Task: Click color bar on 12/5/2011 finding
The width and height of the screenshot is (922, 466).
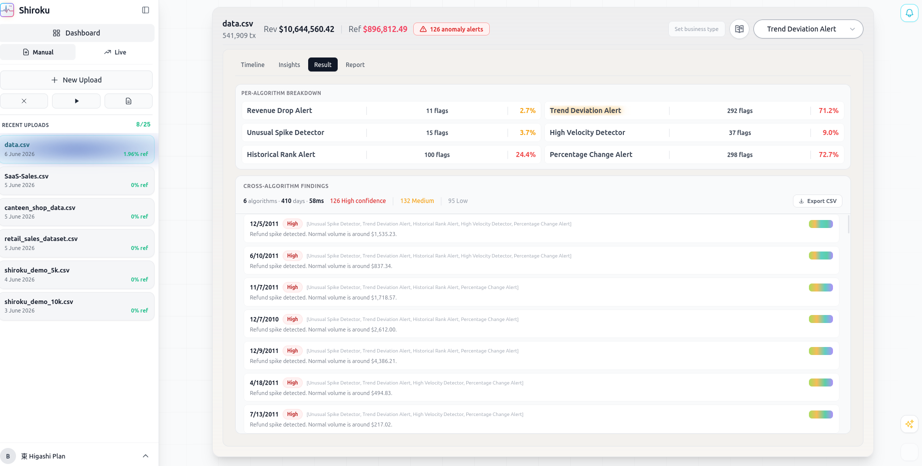Action: 821,224
